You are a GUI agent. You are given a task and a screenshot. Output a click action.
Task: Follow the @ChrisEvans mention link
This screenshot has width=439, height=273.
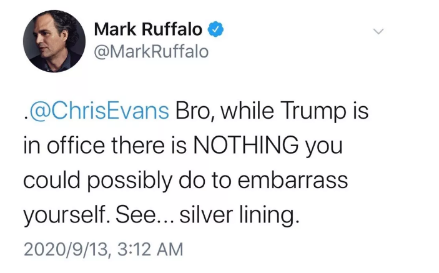coord(99,111)
